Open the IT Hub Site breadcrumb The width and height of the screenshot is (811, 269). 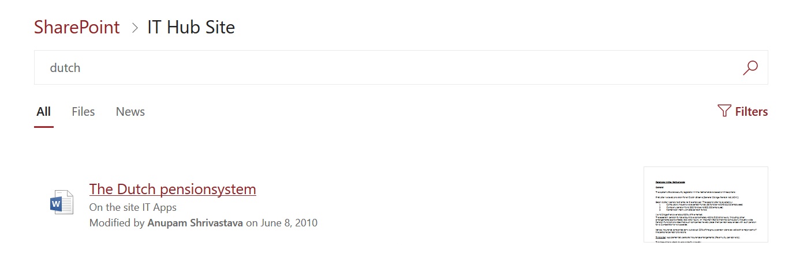coord(191,27)
